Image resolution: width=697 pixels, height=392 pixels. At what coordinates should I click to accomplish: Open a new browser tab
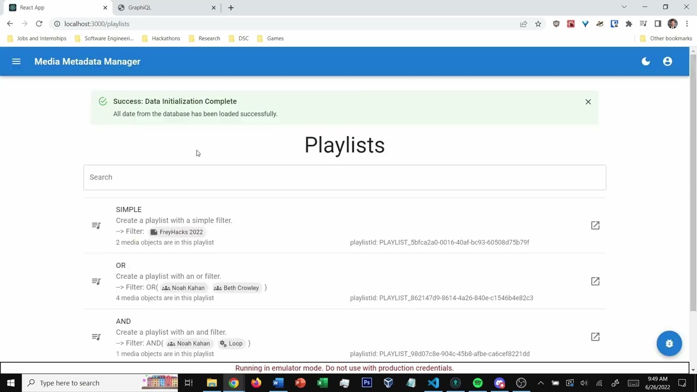click(231, 8)
